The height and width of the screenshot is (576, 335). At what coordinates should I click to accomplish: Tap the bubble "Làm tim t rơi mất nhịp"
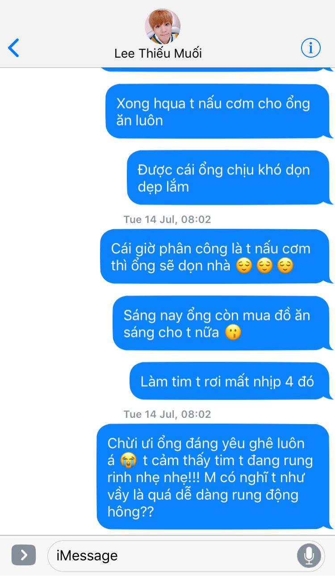[x=230, y=381]
